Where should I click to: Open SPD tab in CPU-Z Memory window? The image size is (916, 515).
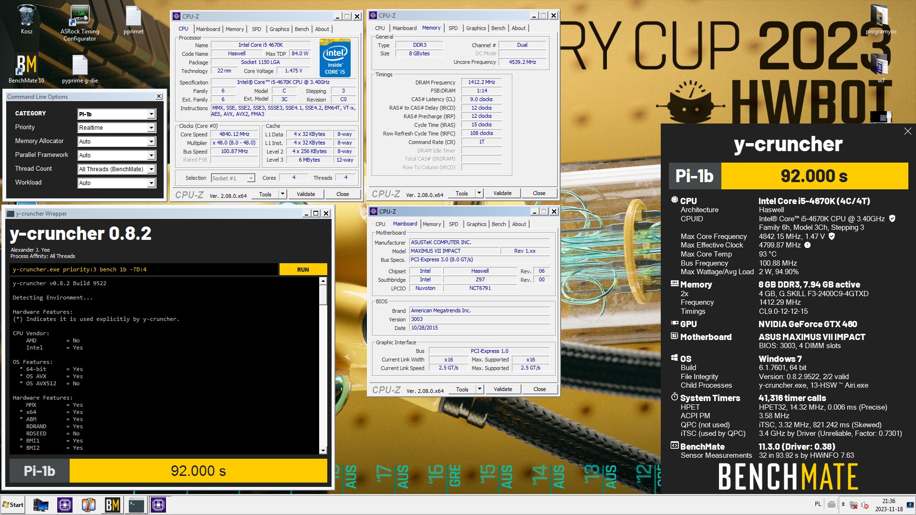(x=453, y=28)
